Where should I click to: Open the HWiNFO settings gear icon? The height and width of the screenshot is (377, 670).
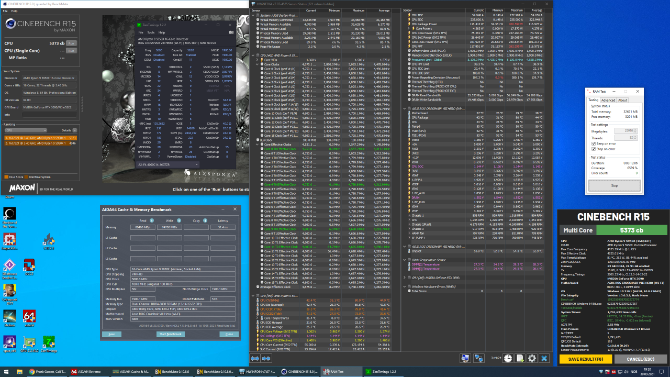(532, 358)
